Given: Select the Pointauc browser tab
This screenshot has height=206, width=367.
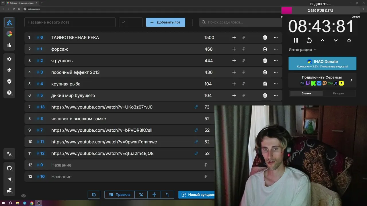Looking at the screenshot, I should click(x=22, y=3).
